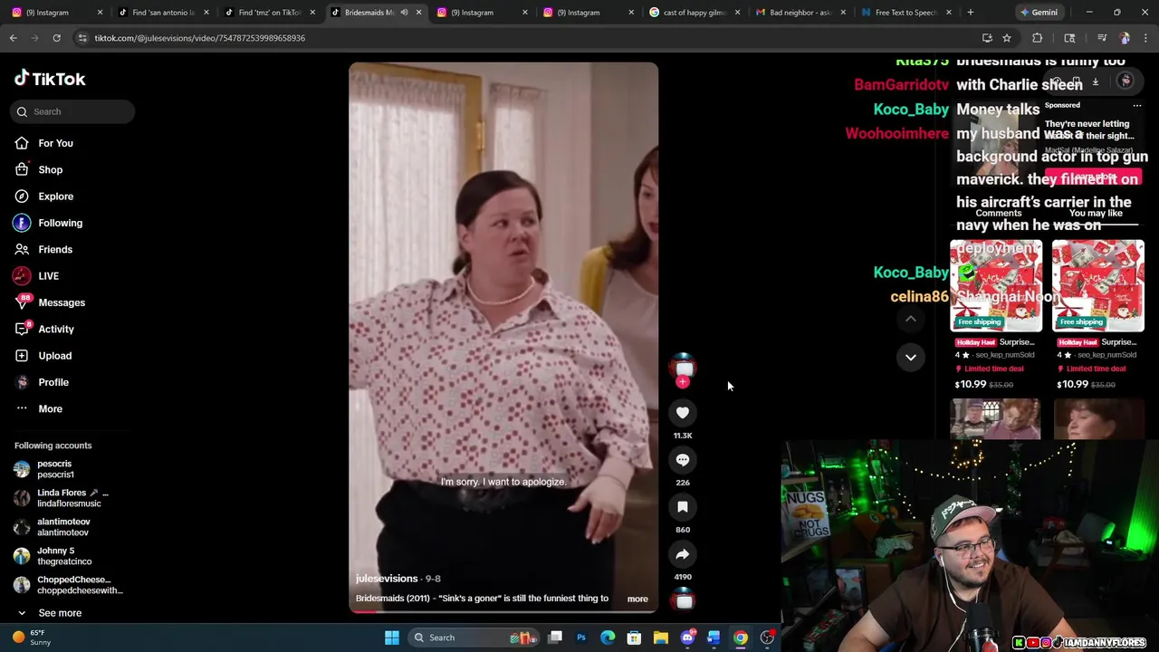
Task: Open Microsoft Edge from the taskbar
Action: 608,638
